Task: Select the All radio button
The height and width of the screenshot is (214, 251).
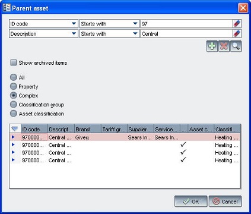Action: click(14, 77)
